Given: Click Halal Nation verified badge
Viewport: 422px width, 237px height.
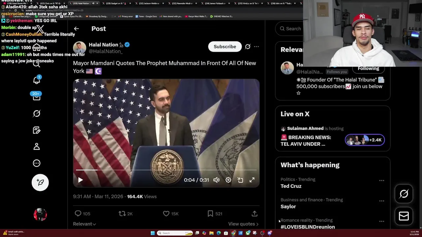Looking at the screenshot, I should coord(127,45).
